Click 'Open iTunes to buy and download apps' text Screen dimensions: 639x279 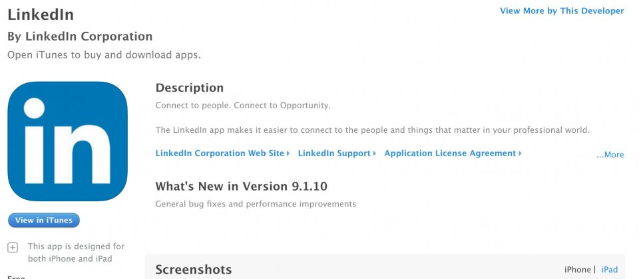104,55
